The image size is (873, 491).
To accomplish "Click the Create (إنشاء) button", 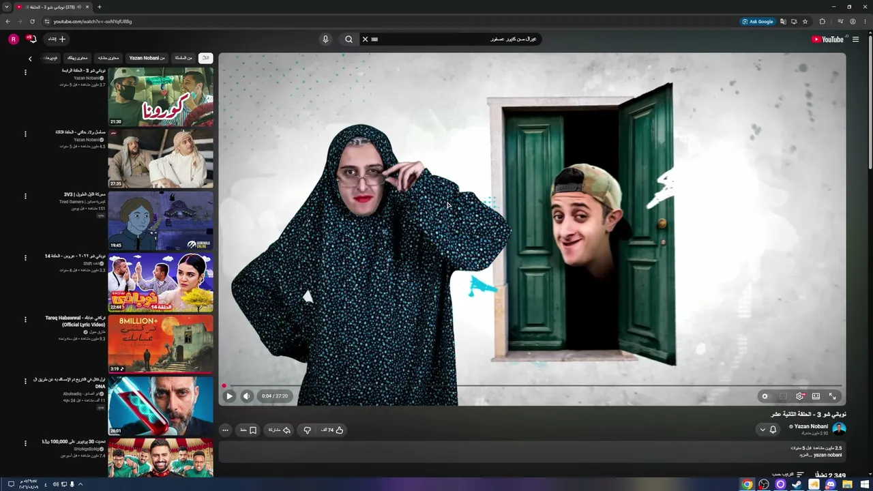I will point(57,40).
